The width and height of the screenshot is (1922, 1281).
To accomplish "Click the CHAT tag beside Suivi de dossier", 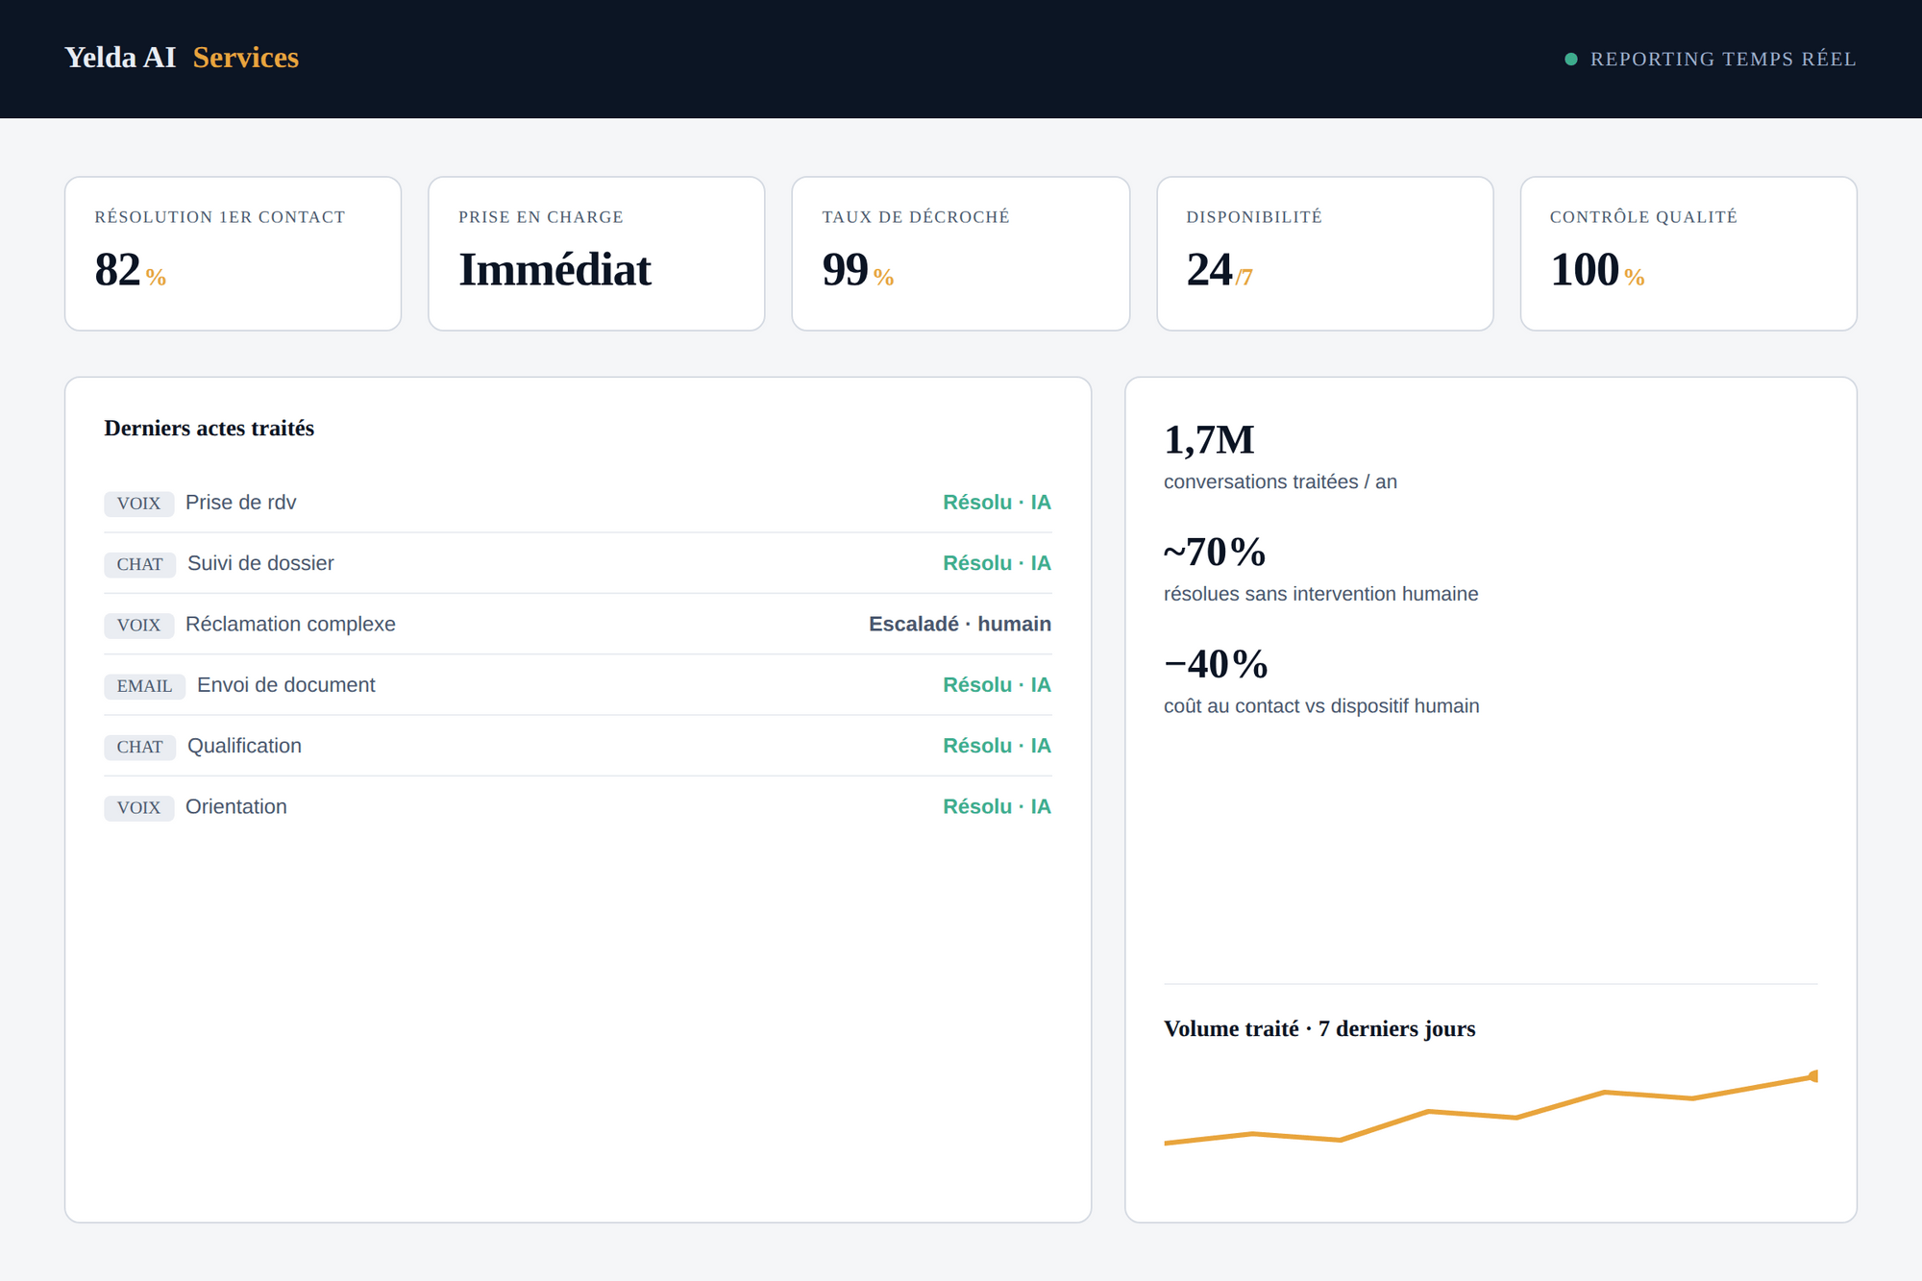I will coord(139,564).
